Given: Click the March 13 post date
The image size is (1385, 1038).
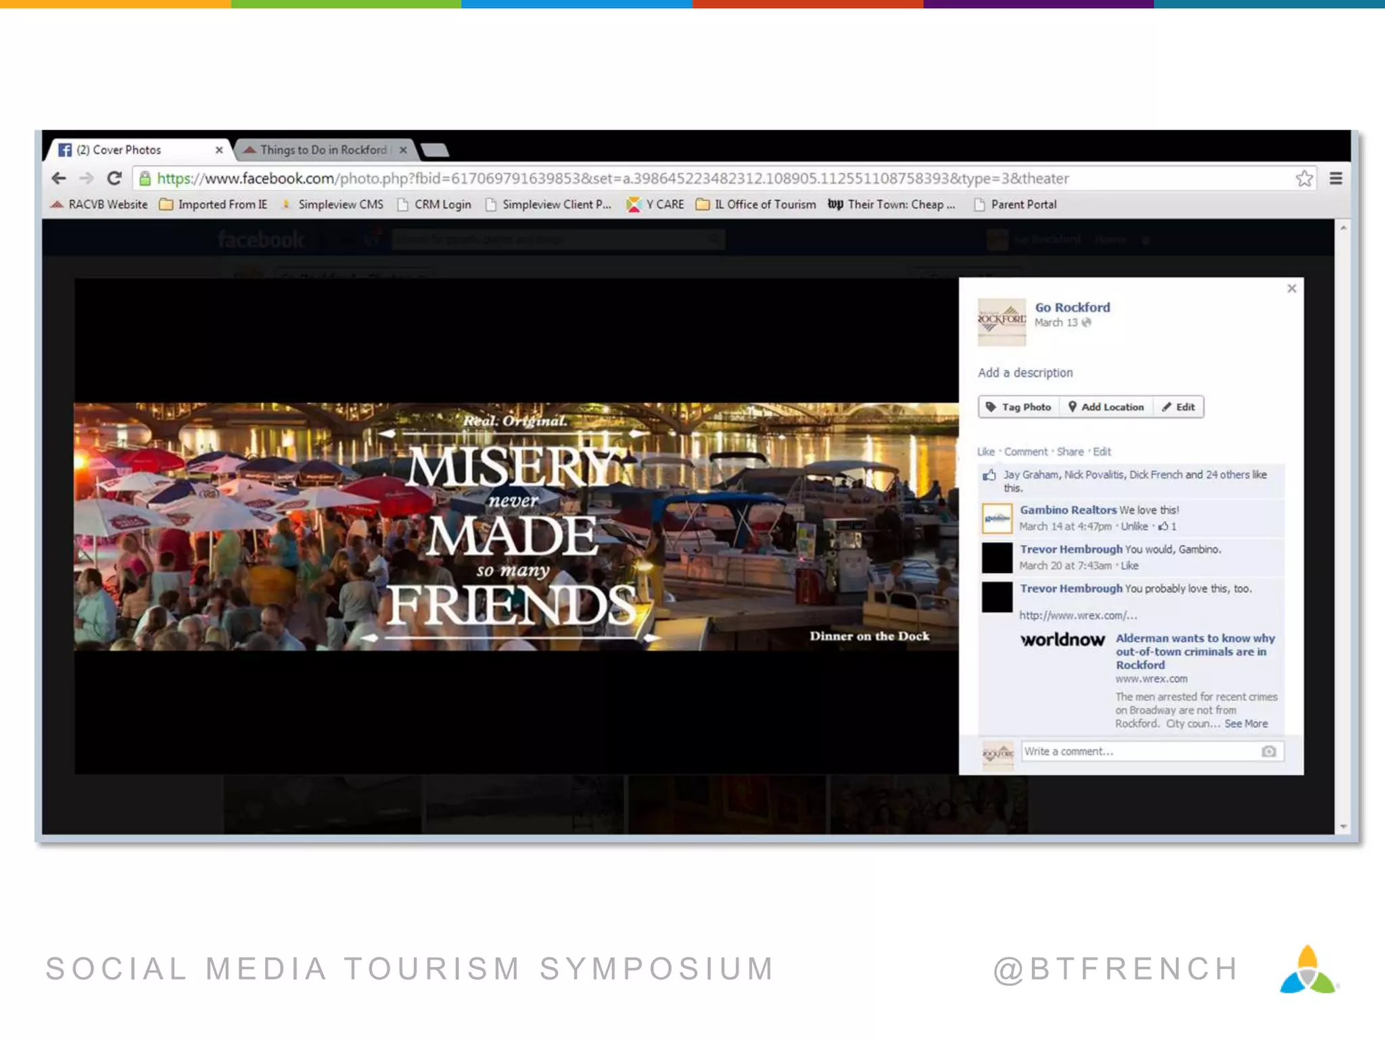Looking at the screenshot, I should click(1056, 322).
